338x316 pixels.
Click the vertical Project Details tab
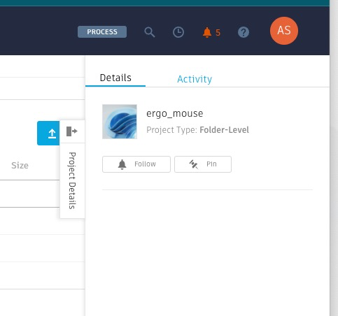click(x=72, y=180)
